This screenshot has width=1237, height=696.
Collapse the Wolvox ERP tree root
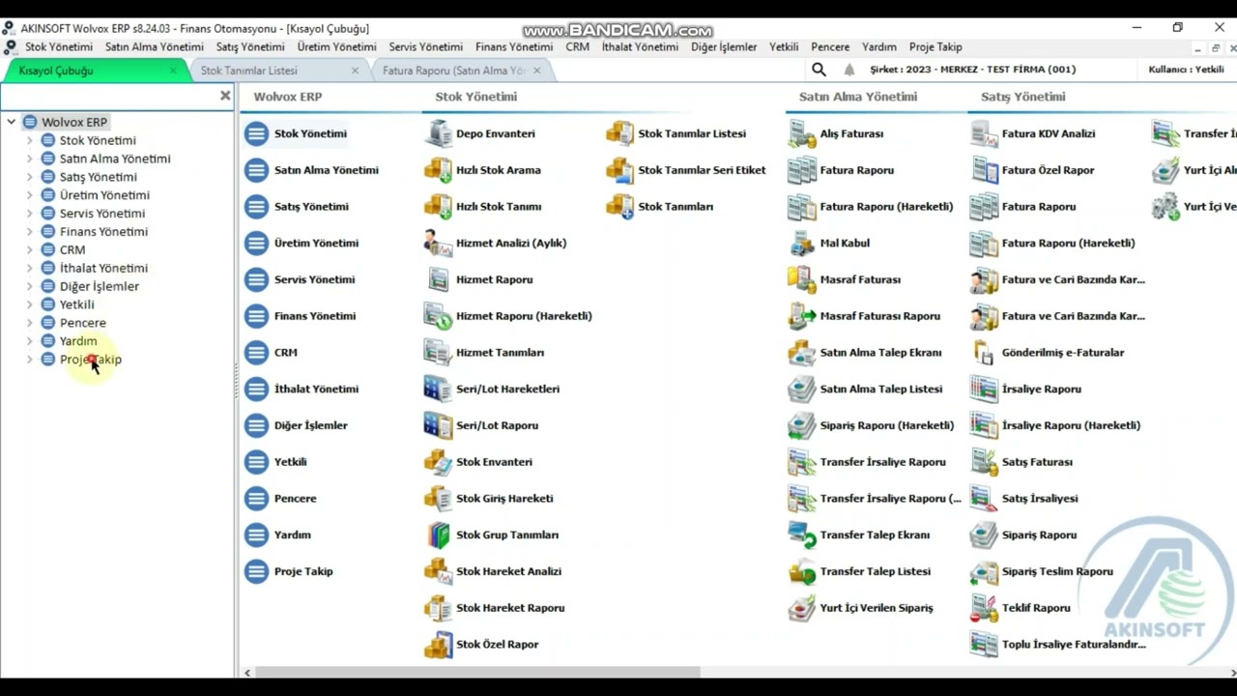(12, 122)
